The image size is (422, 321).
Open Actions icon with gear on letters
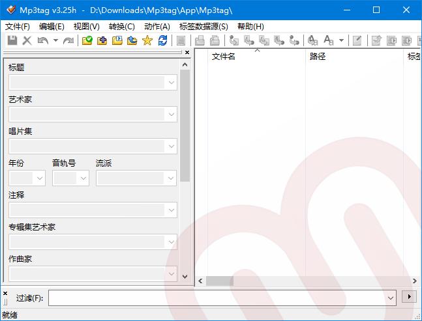(312, 40)
